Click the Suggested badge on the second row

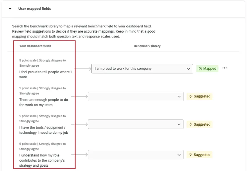200,96
